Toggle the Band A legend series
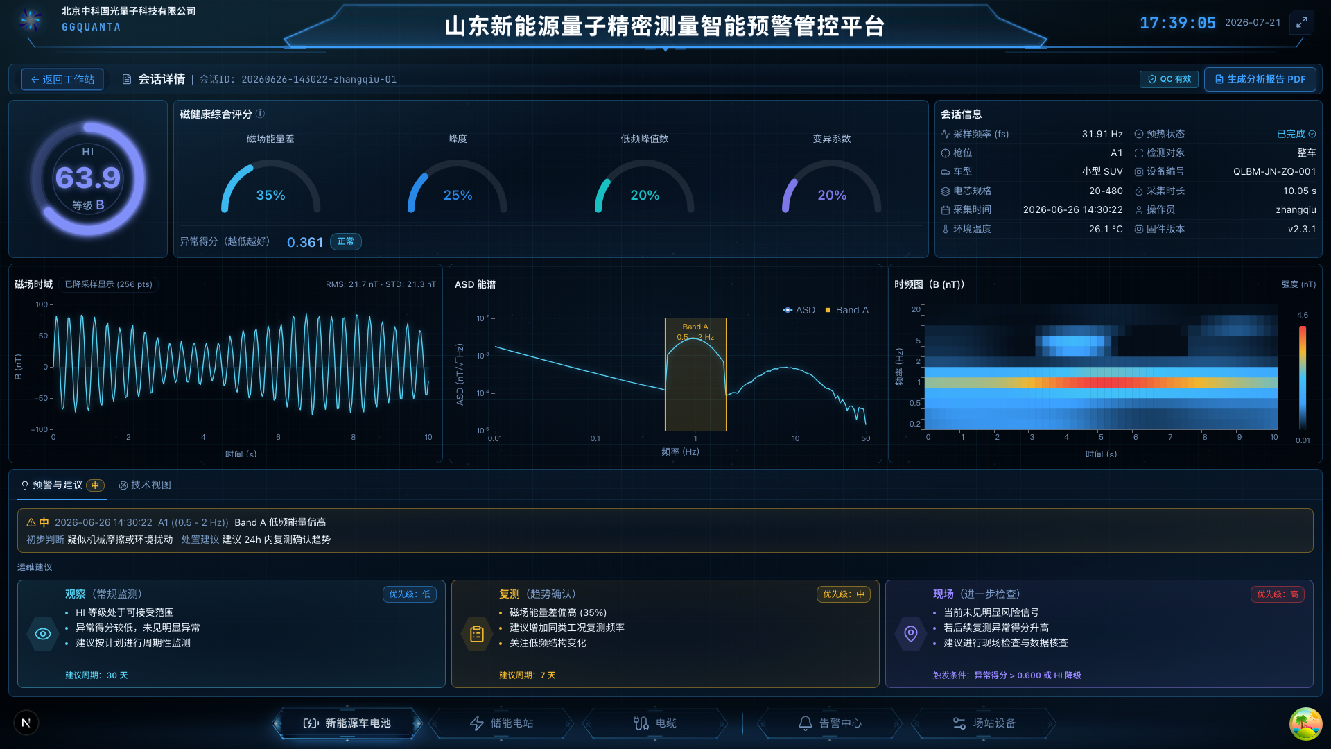This screenshot has width=1331, height=749. pyautogui.click(x=847, y=310)
